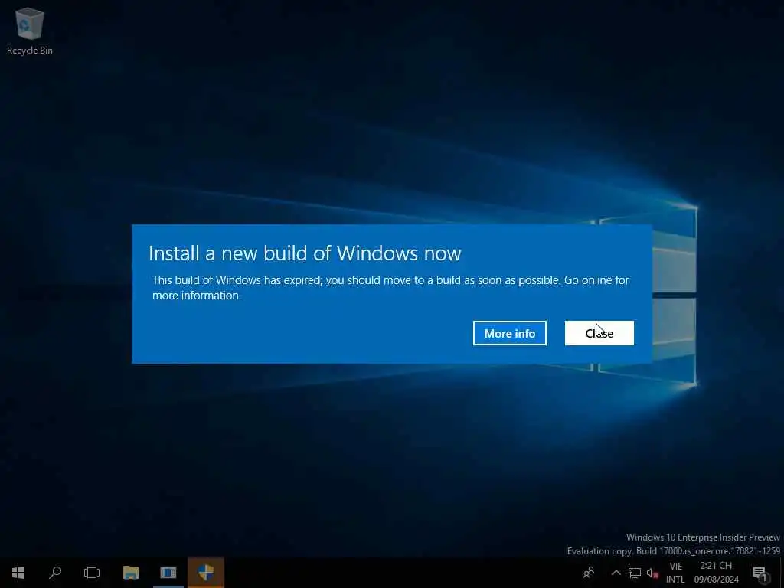The height and width of the screenshot is (588, 784).
Task: Click the muted volume tray icon
Action: pos(652,573)
